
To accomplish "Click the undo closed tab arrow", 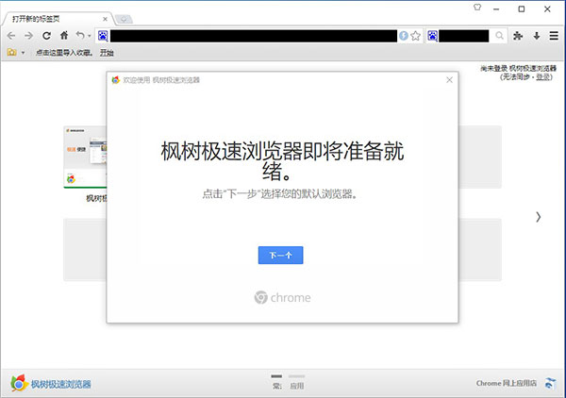I will point(80,36).
